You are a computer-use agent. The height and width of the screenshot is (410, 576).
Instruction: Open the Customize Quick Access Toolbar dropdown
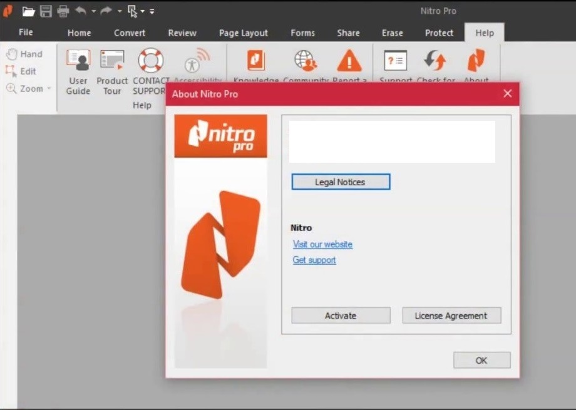tap(152, 11)
